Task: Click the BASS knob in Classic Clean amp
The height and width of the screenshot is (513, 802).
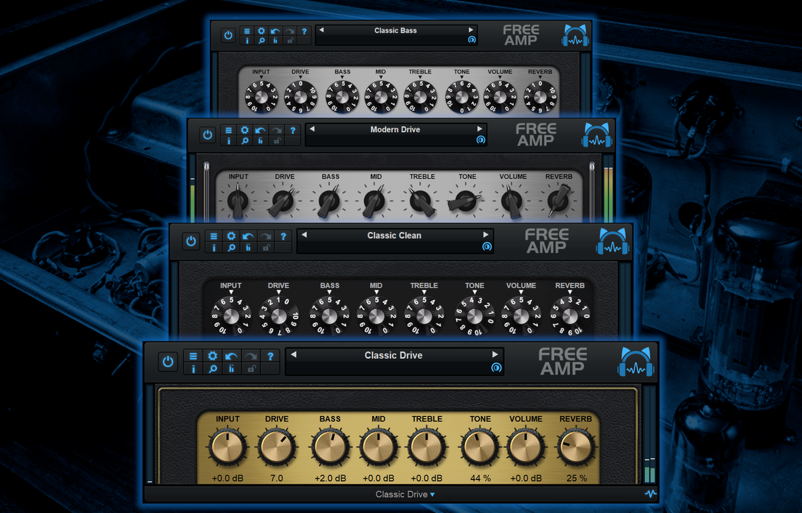Action: click(329, 316)
